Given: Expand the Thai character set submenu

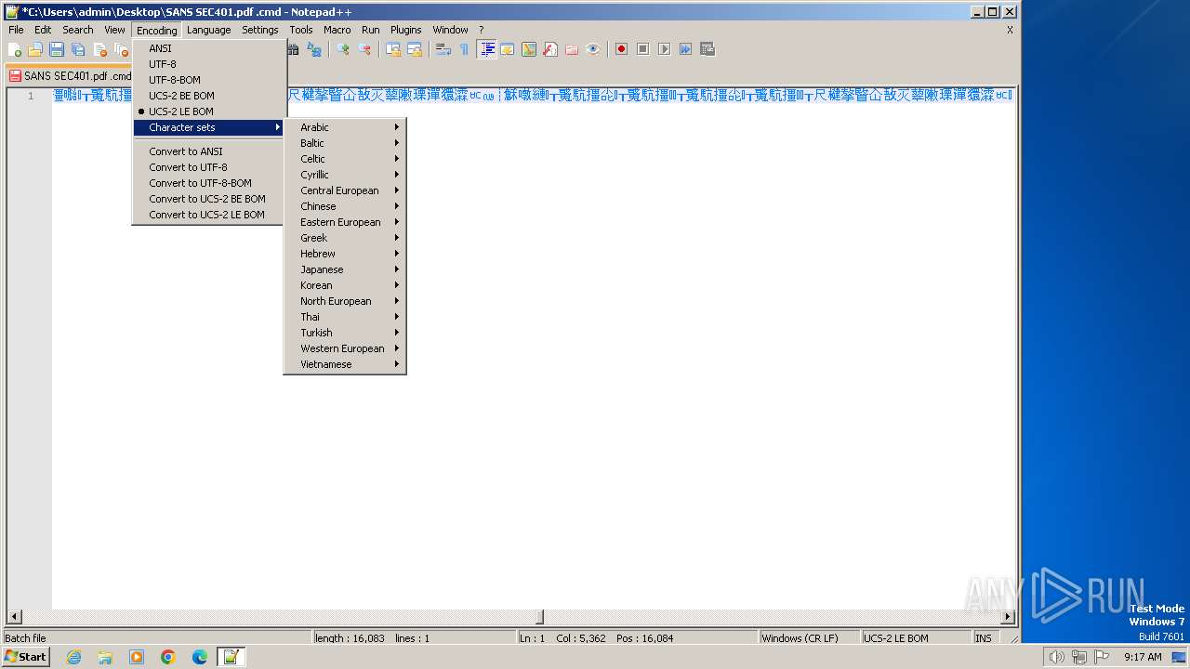Looking at the screenshot, I should [345, 317].
